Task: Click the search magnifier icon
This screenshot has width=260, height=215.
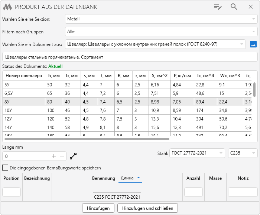Action: (x=234, y=7)
